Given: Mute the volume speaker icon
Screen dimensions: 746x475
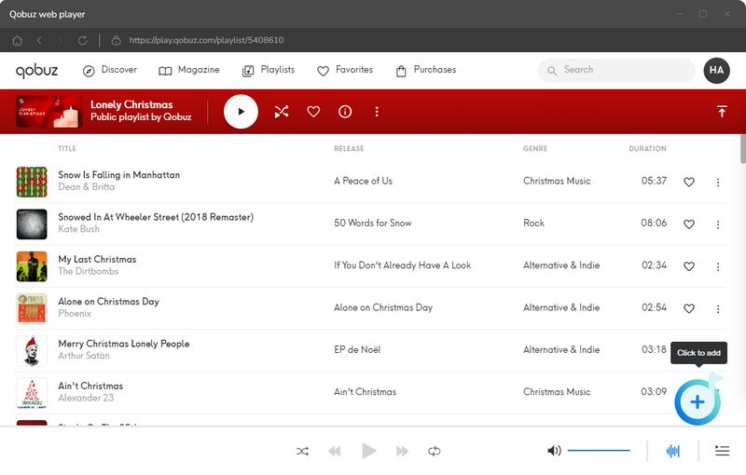Looking at the screenshot, I should [554, 451].
